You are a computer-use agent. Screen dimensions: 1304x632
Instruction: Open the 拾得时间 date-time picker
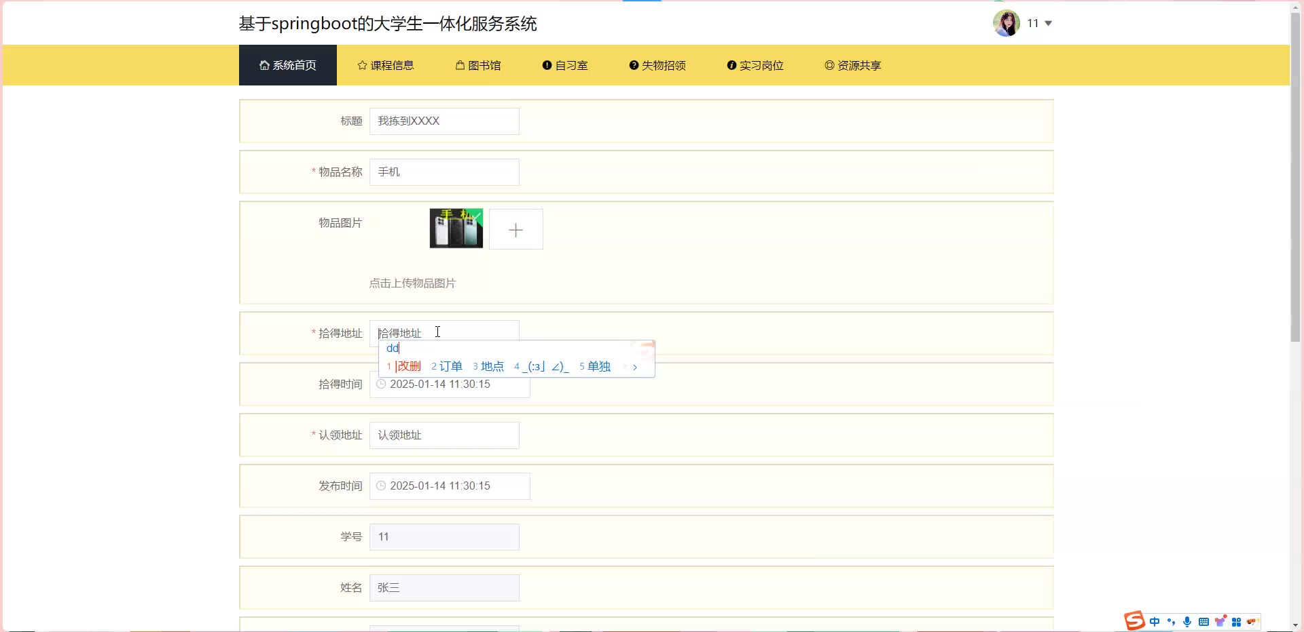[450, 384]
